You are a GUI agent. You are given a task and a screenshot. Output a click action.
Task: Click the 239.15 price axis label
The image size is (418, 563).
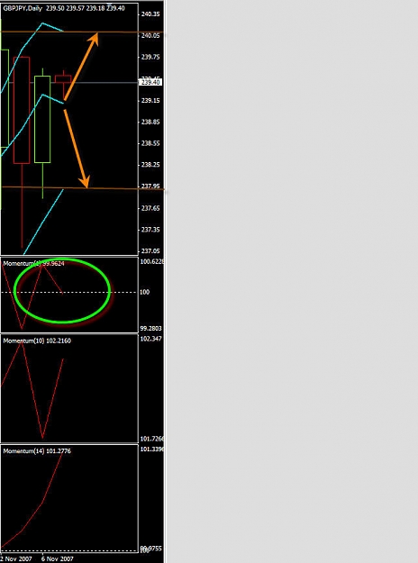(x=150, y=101)
